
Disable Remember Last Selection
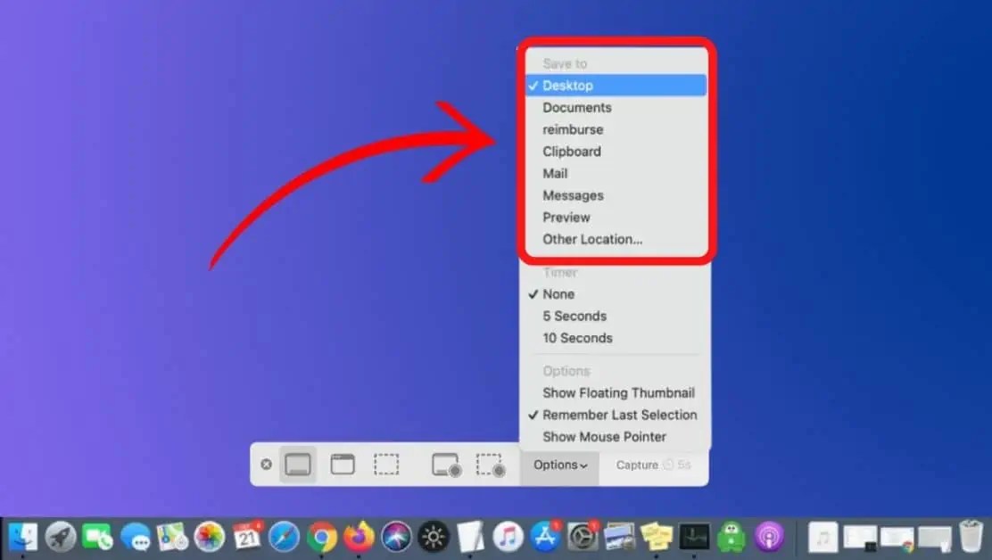click(x=619, y=415)
